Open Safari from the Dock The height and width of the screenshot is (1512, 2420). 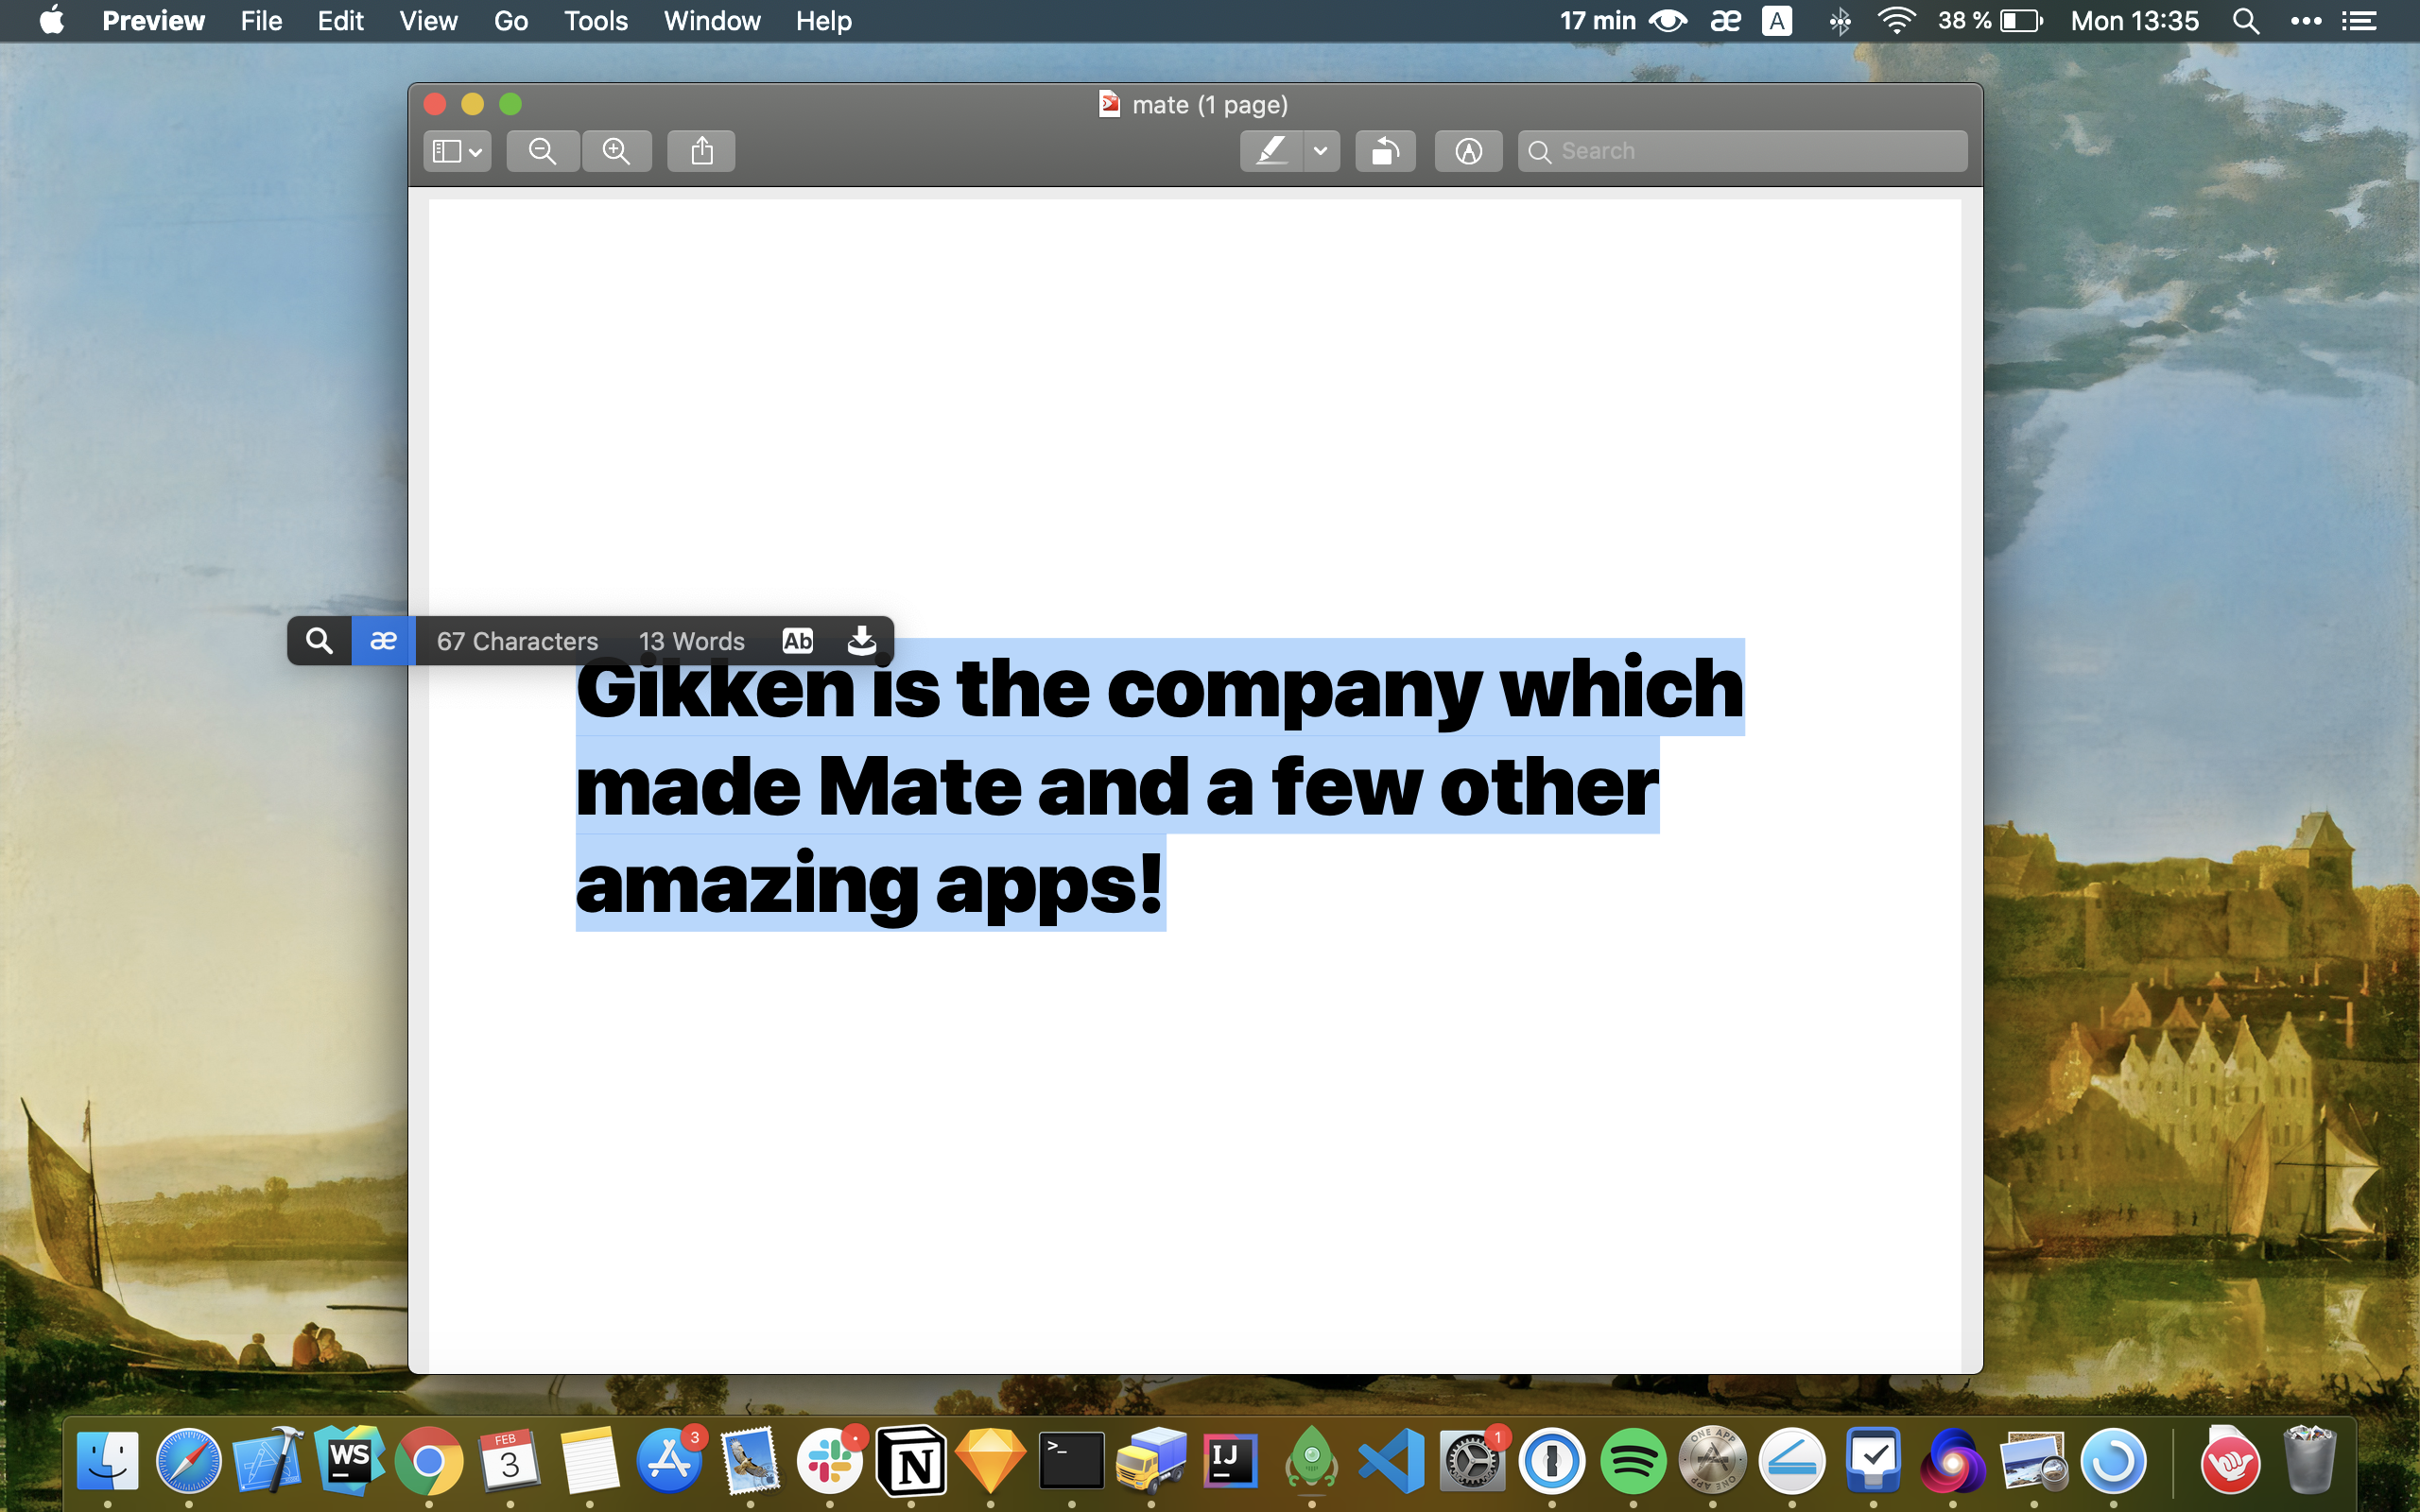188,1460
